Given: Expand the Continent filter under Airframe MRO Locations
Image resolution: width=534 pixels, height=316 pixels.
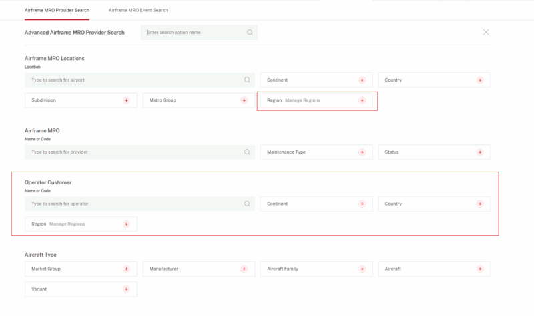Looking at the screenshot, I should 316,80.
